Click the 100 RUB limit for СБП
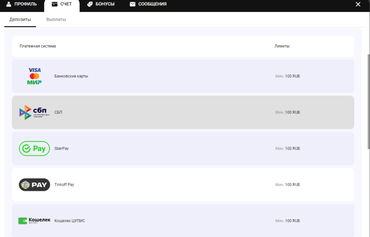Viewport: 370px width, 237px height. (292, 112)
